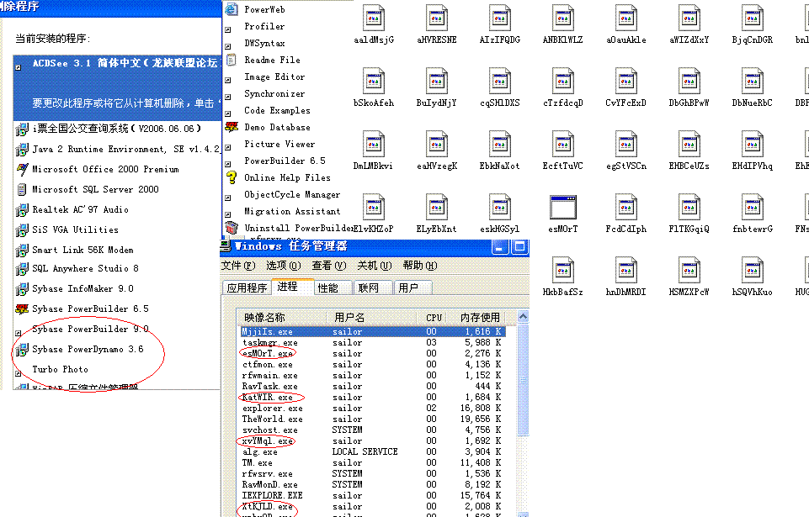Viewport: 809px width, 517px height.
Task: Select the HkbBafSz file icon
Action: coord(563,270)
